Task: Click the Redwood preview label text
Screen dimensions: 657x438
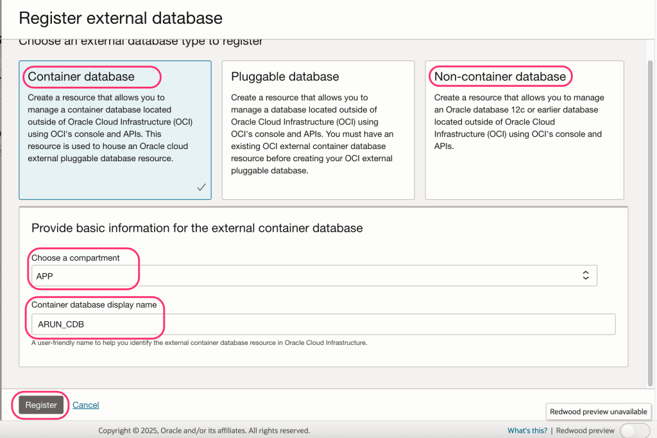Action: pos(585,431)
